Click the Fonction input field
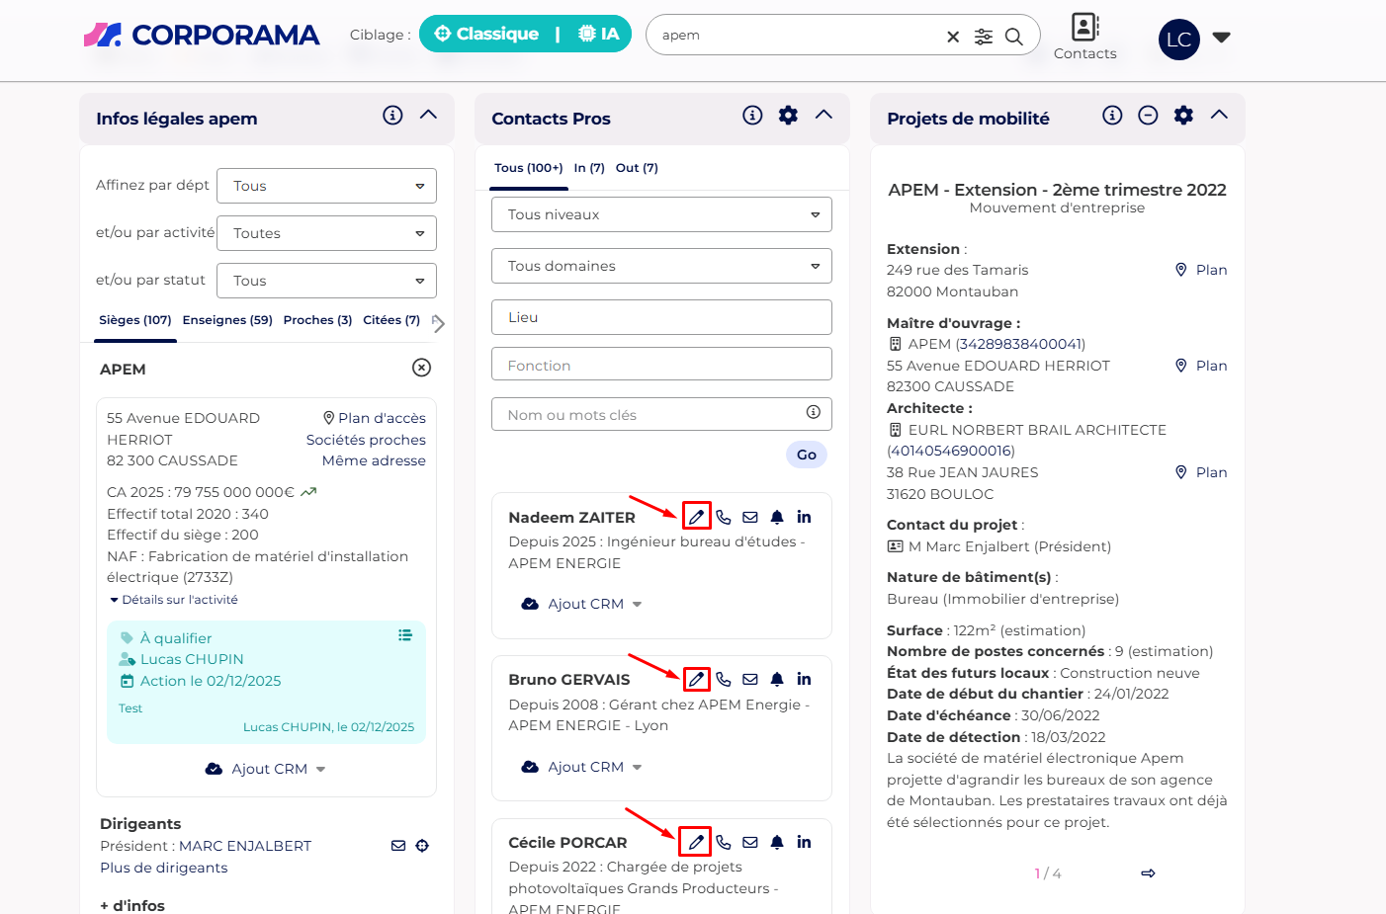Image resolution: width=1386 pixels, height=914 pixels. tap(661, 365)
